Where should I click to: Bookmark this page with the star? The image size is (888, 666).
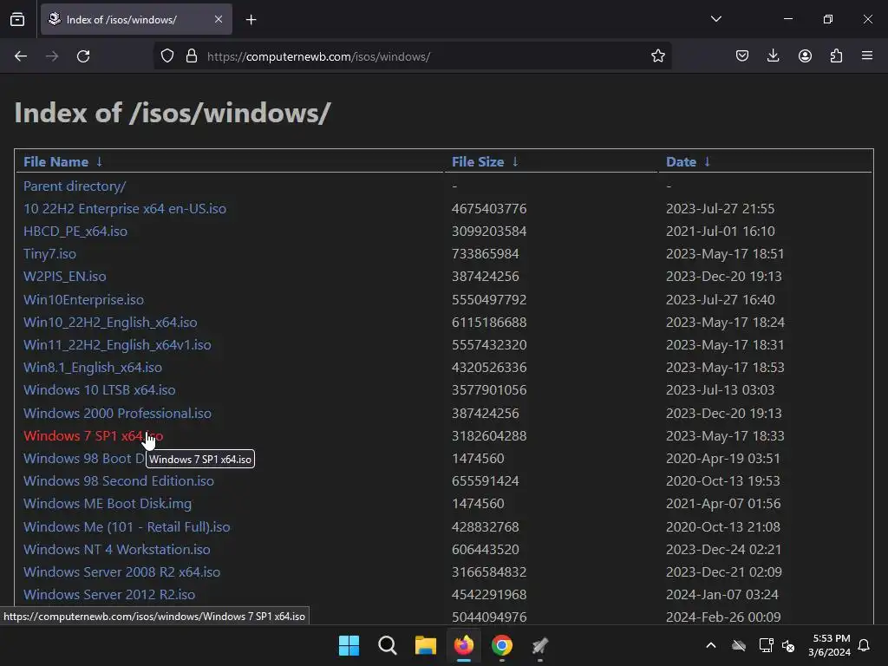tap(657, 56)
